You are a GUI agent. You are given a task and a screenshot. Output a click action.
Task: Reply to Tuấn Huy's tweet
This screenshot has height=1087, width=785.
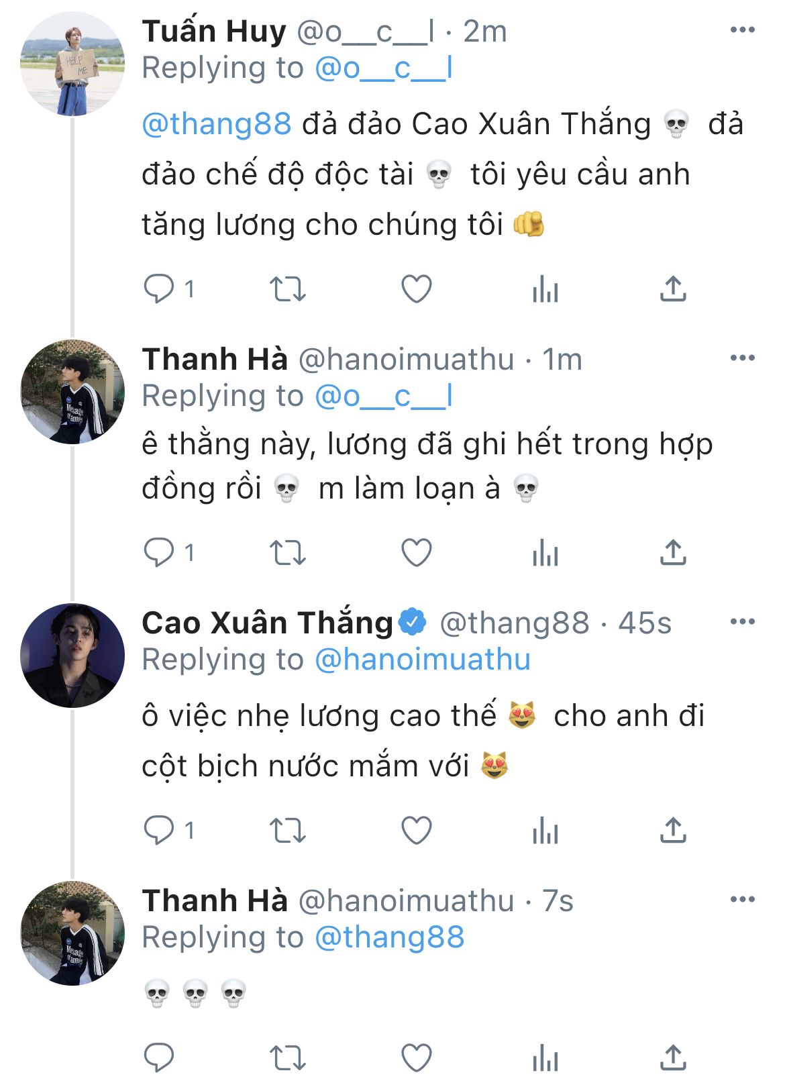click(160, 289)
